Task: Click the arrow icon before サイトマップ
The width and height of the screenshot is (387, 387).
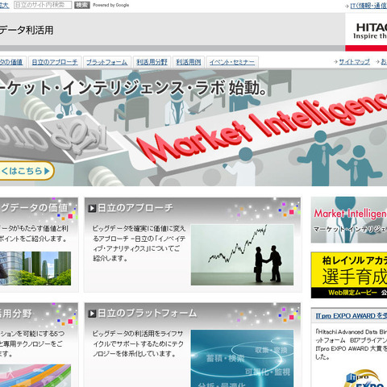Action: pos(335,62)
